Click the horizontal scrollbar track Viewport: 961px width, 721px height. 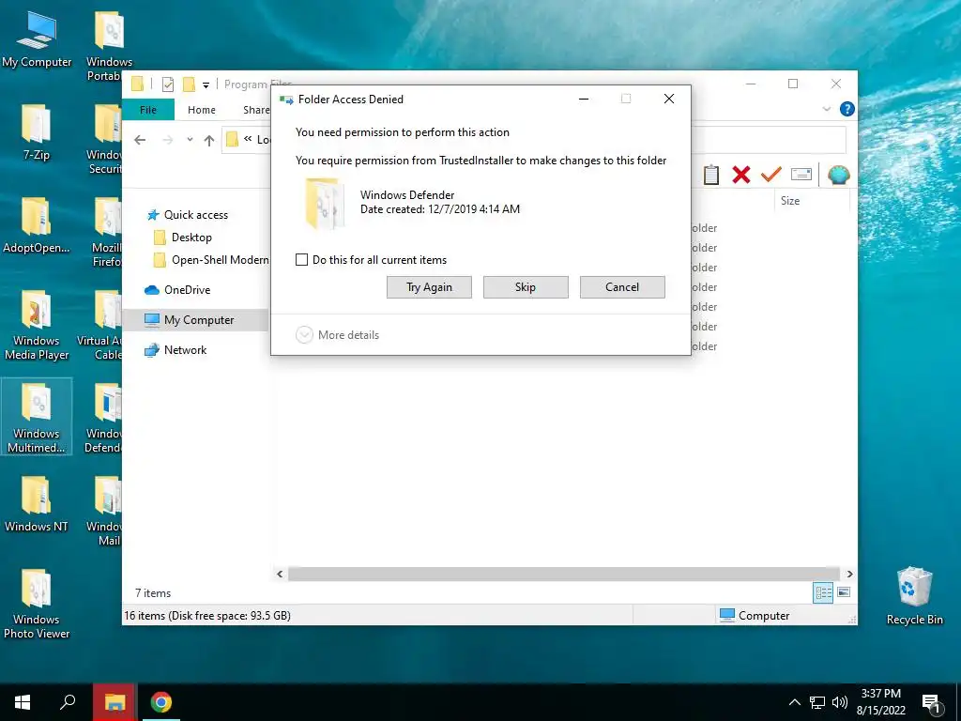[x=563, y=574]
